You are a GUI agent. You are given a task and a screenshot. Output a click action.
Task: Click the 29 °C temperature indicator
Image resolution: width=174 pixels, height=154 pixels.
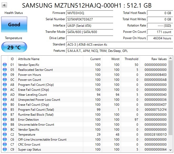coord(14,47)
